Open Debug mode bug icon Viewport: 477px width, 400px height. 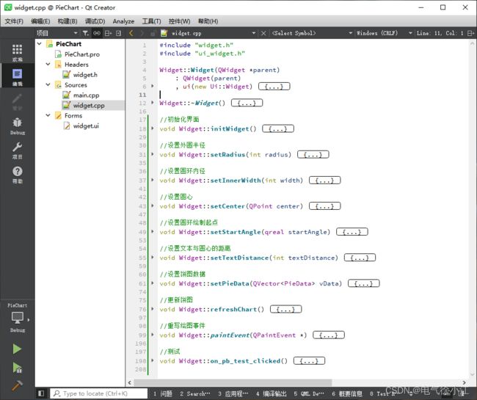(x=17, y=126)
